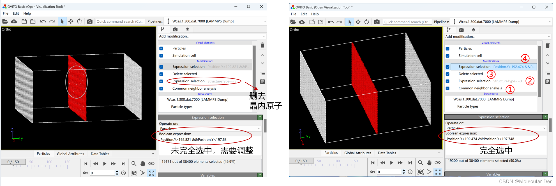Click the pan hand tool in right window
This screenshot has width=556, height=186.
[429, 162]
